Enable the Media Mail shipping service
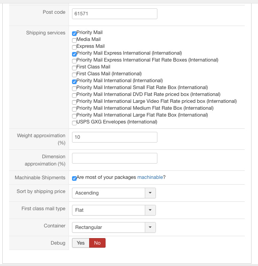 coord(74,40)
